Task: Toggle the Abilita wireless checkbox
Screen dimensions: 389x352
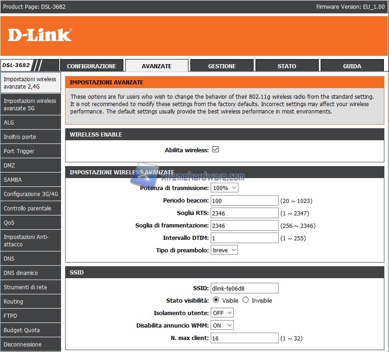Action: pyautogui.click(x=215, y=150)
